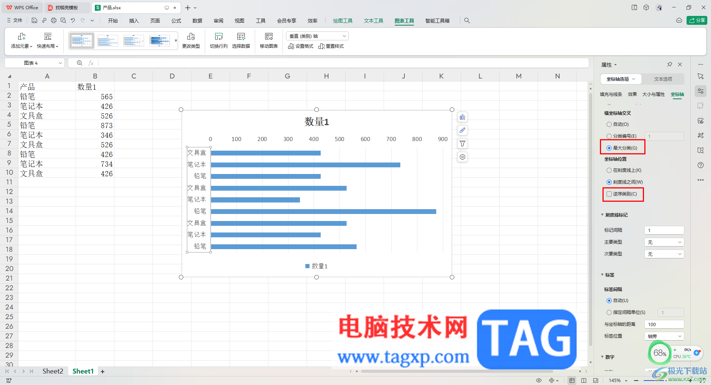Image resolution: width=711 pixels, height=385 pixels.
Task: Switch to Fill & Line (填充与线条) tab
Action: [611, 94]
